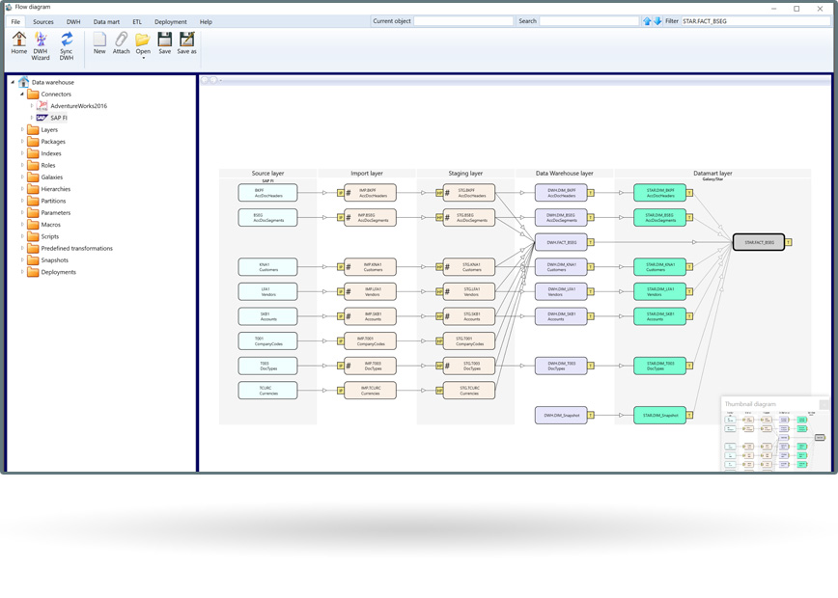838x598 pixels.
Task: Click the Filter field containing STAR.FACT_BSEG
Action: 756,21
